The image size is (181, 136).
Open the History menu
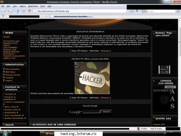tap(23, 6)
